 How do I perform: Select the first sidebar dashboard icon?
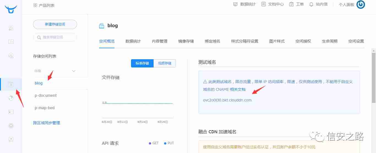tap(11, 28)
